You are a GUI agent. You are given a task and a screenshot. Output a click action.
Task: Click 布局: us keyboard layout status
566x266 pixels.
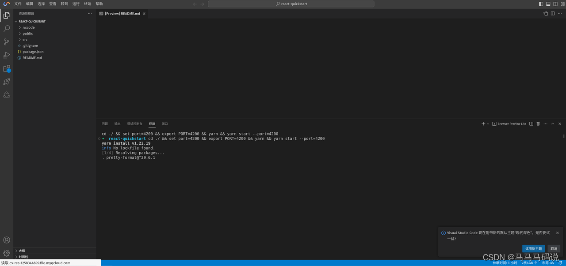548,263
